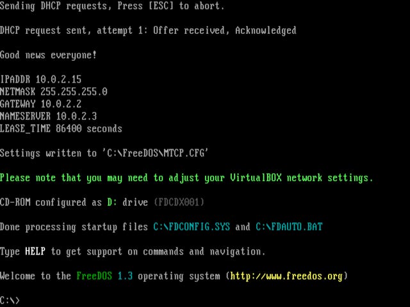
Task: Click the bold HELP keyword
Action: tap(35, 251)
